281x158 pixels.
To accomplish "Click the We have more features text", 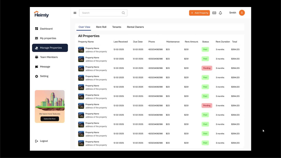I will coord(50,114).
